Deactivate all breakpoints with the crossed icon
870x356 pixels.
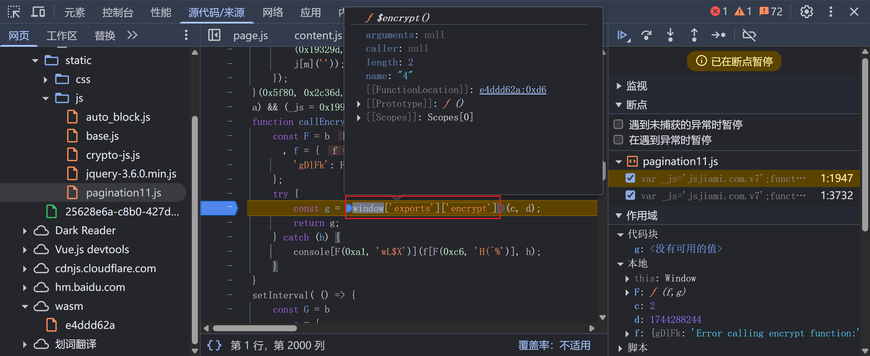click(749, 35)
